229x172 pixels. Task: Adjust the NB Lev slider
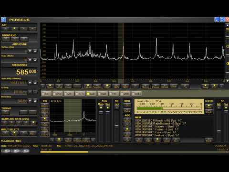click(116, 126)
